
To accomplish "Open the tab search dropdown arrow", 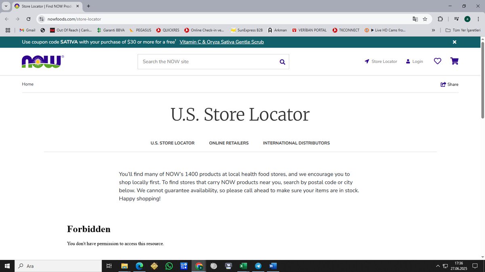I will 6,6.
